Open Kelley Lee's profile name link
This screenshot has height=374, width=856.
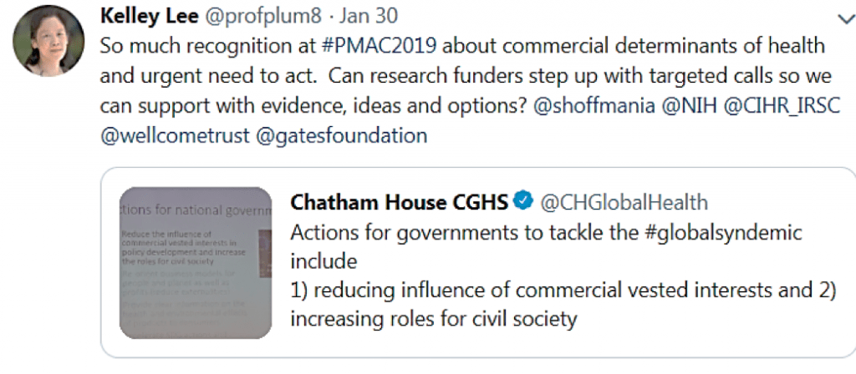pos(150,16)
